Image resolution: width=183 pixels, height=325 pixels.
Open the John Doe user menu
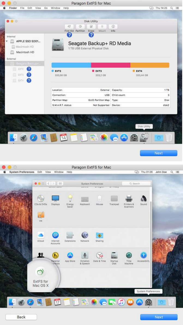pyautogui.click(x=161, y=172)
